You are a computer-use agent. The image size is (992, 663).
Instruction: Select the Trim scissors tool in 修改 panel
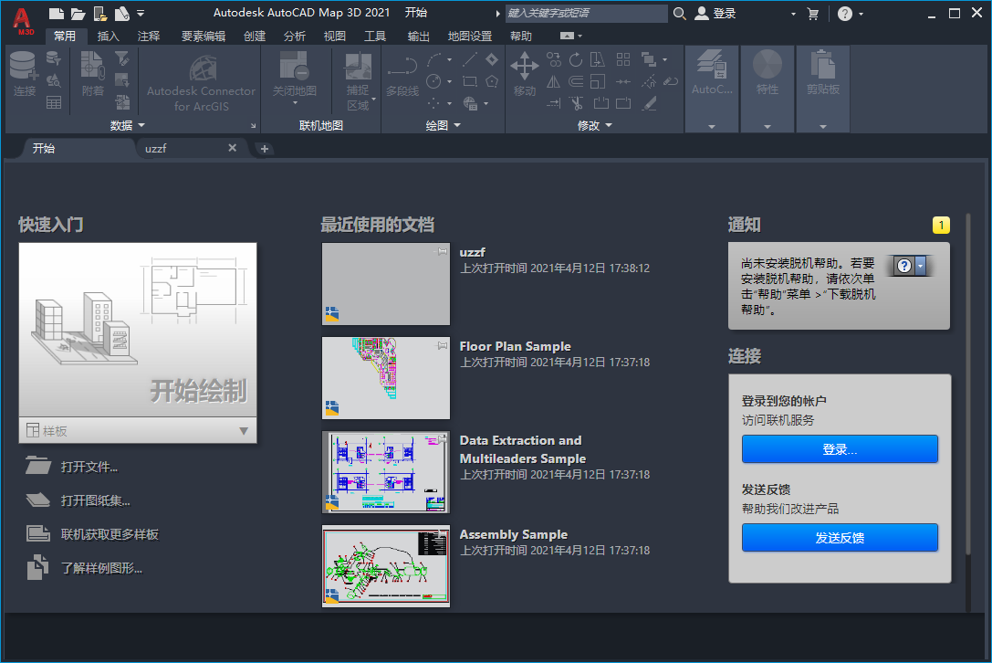pyautogui.click(x=577, y=103)
